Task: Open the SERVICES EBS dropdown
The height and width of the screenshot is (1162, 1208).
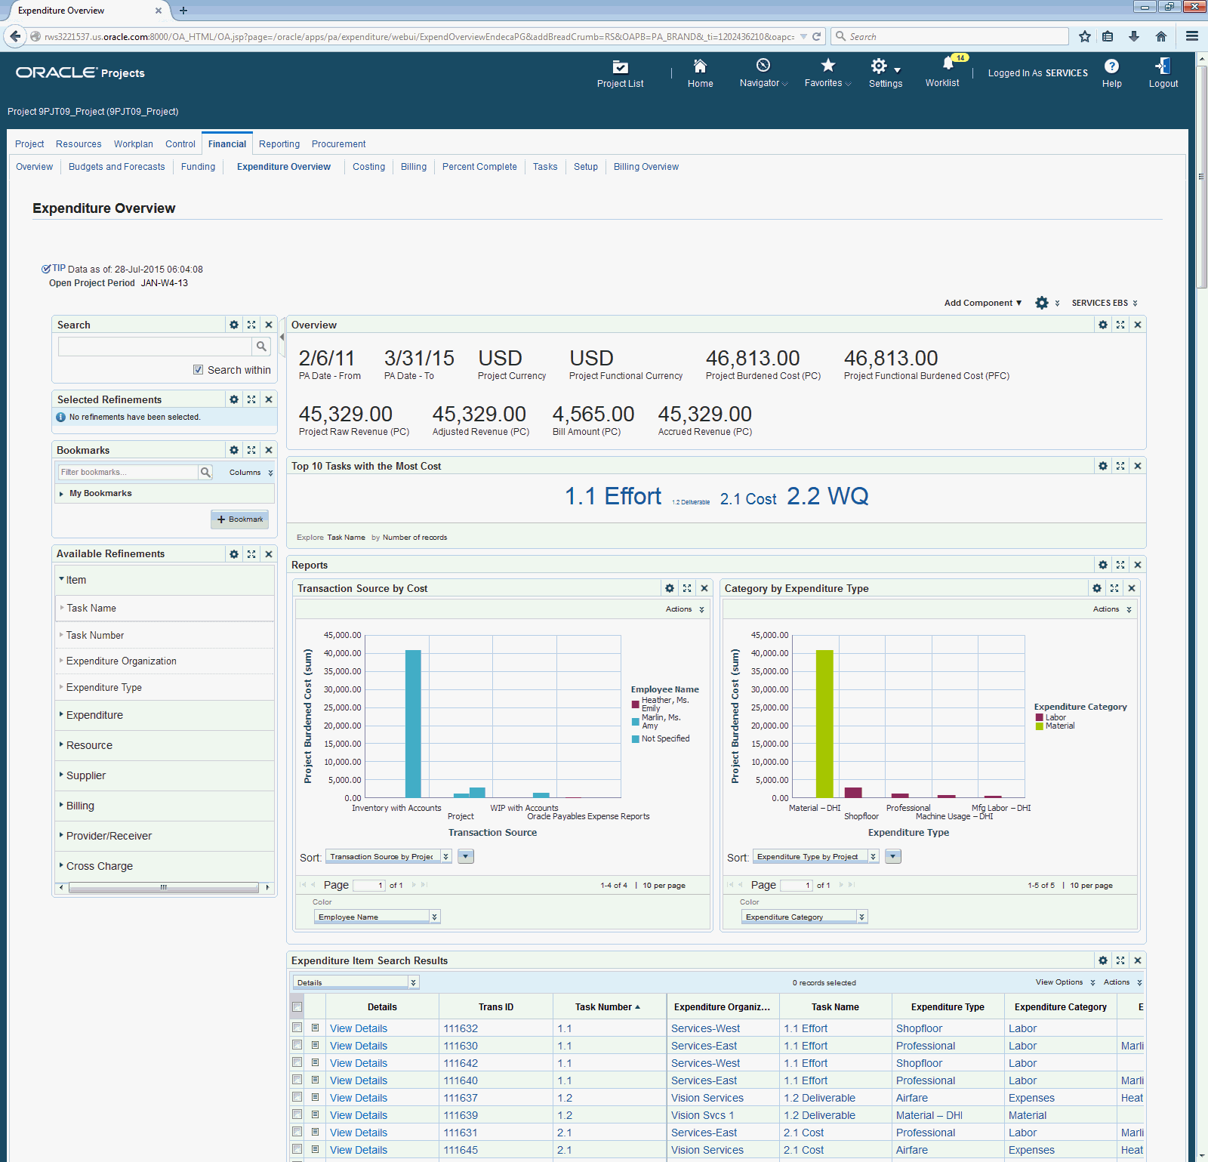Action: tap(1105, 303)
